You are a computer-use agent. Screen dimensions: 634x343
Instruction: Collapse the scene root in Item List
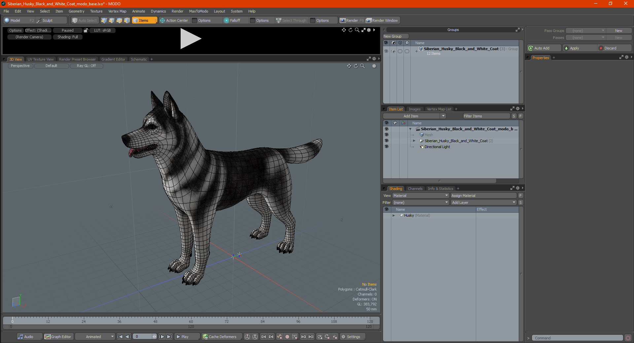coord(410,129)
